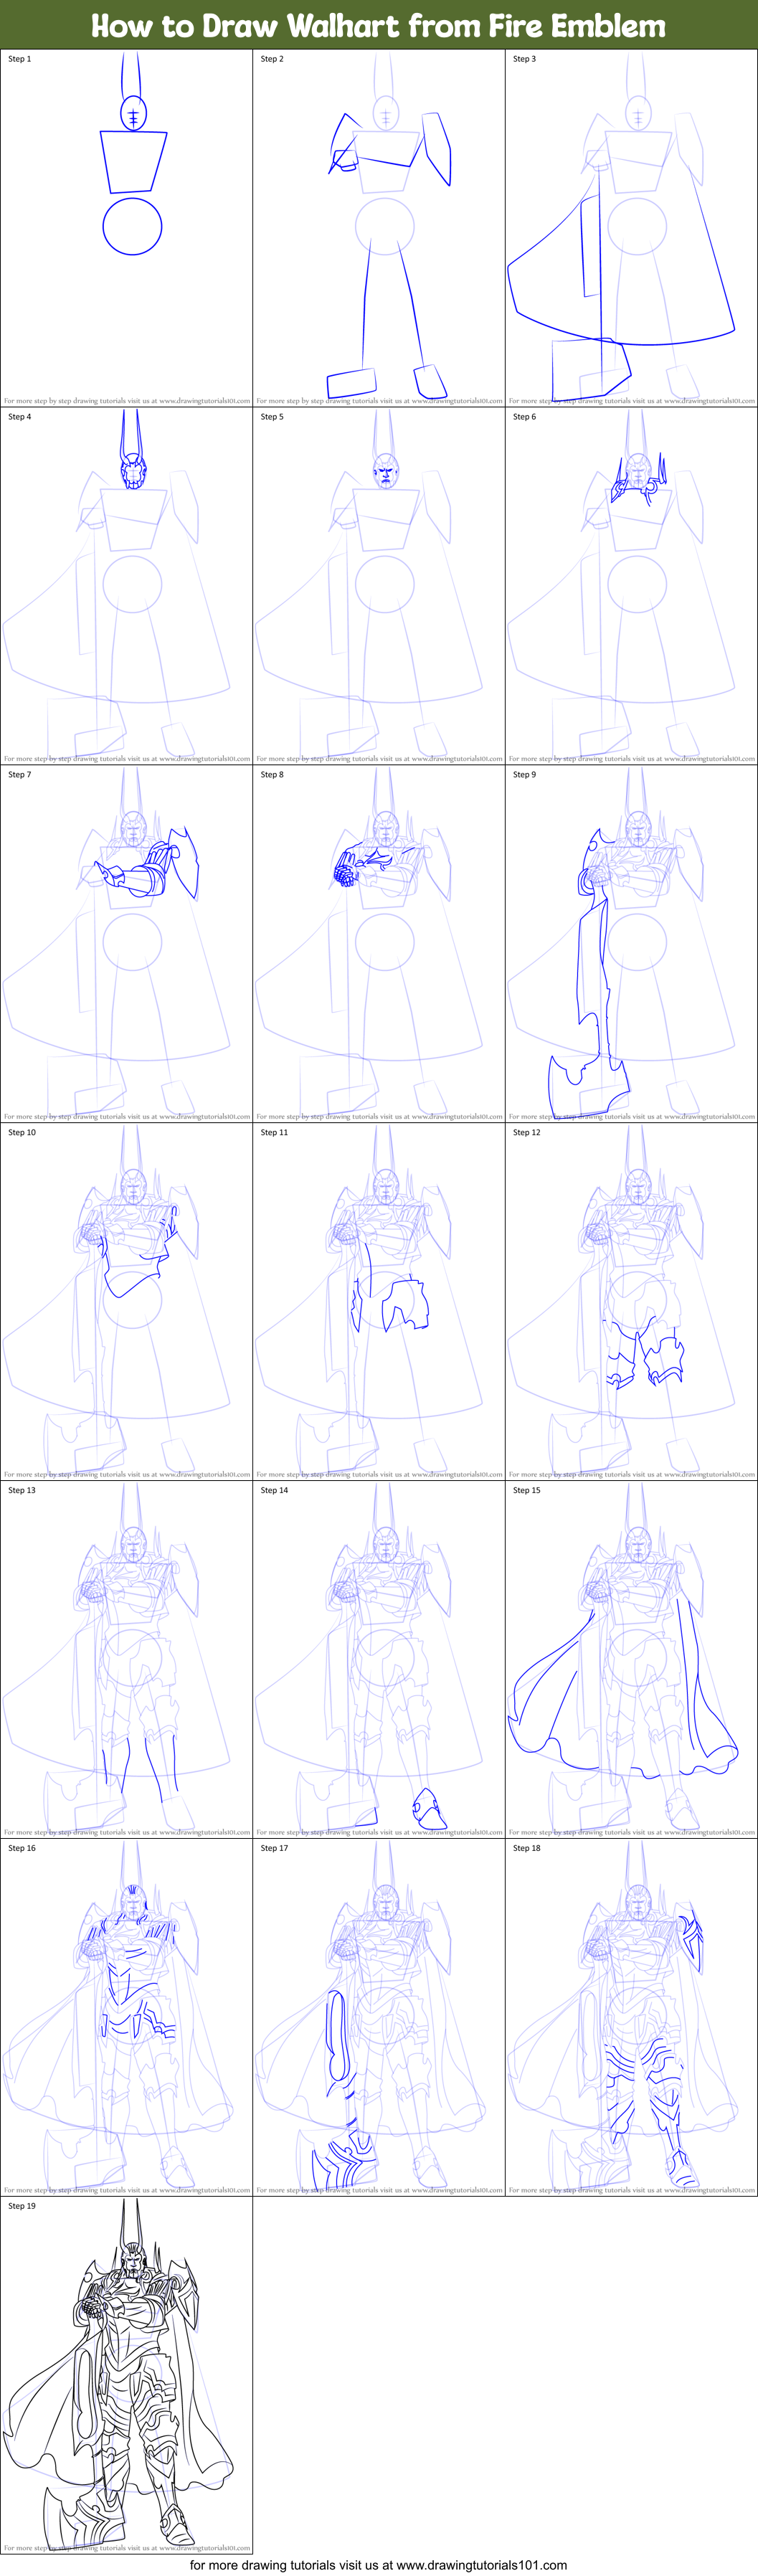Image resolution: width=758 pixels, height=2576 pixels.
Task: Click the 'Step 1' label text
Action: point(20,59)
